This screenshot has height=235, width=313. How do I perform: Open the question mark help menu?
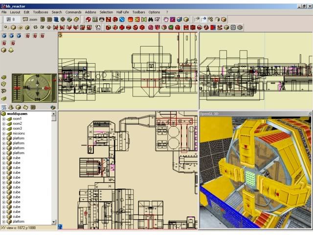[167, 12]
